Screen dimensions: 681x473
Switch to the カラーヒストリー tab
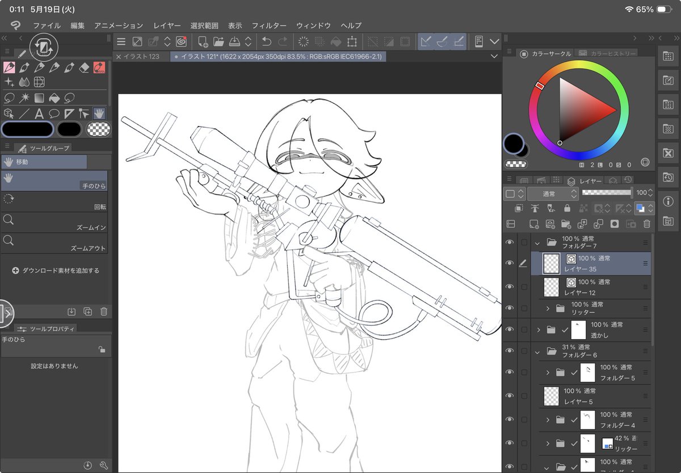click(607, 53)
